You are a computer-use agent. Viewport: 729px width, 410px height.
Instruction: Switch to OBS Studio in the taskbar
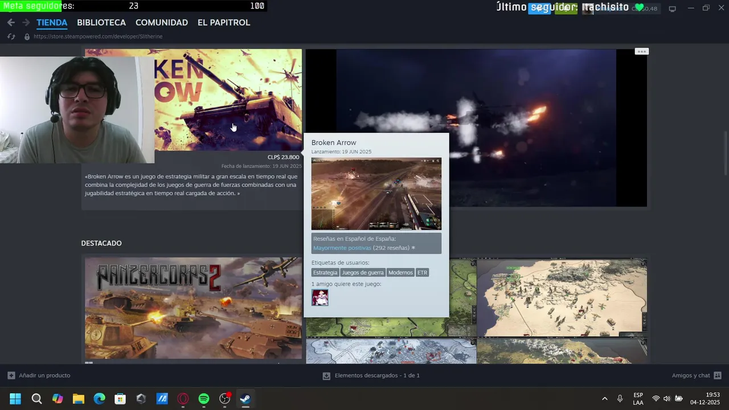click(225, 399)
